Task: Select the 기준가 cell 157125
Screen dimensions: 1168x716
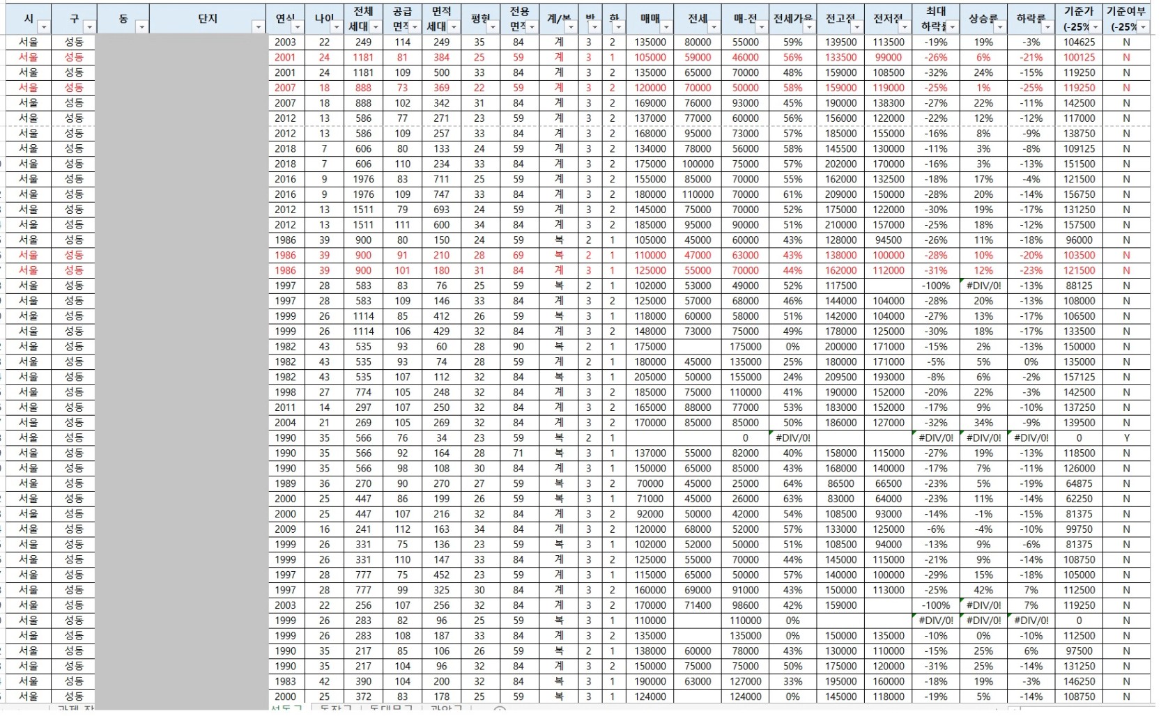Action: 1079,377
